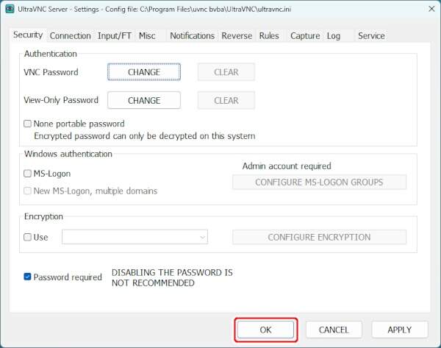441x348 pixels.
Task: Switch to the Capture tab
Action: tap(304, 35)
